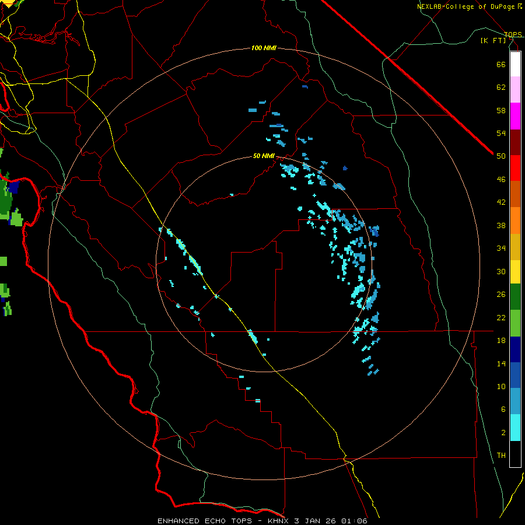Click the 'ENHANCED ECHO TOPS' caption
525x525 pixels.
tap(205, 521)
